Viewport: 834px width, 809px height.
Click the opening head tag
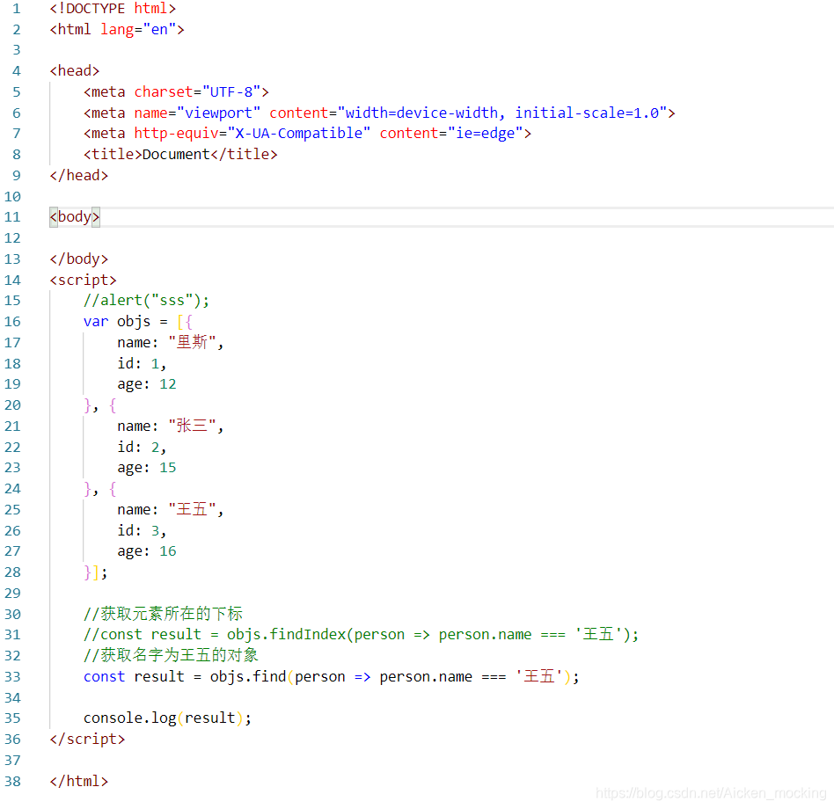75,70
